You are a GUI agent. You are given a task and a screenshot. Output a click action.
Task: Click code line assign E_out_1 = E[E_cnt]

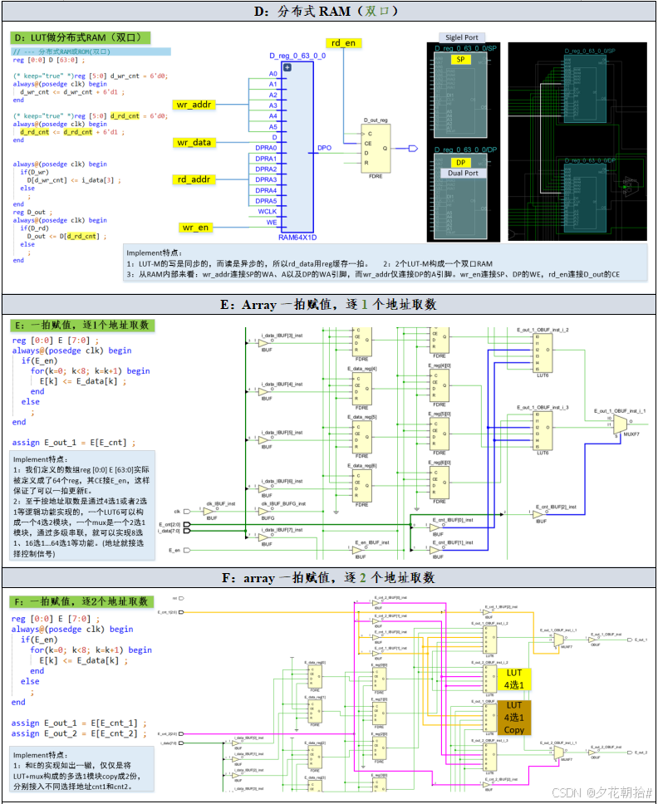click(x=74, y=443)
